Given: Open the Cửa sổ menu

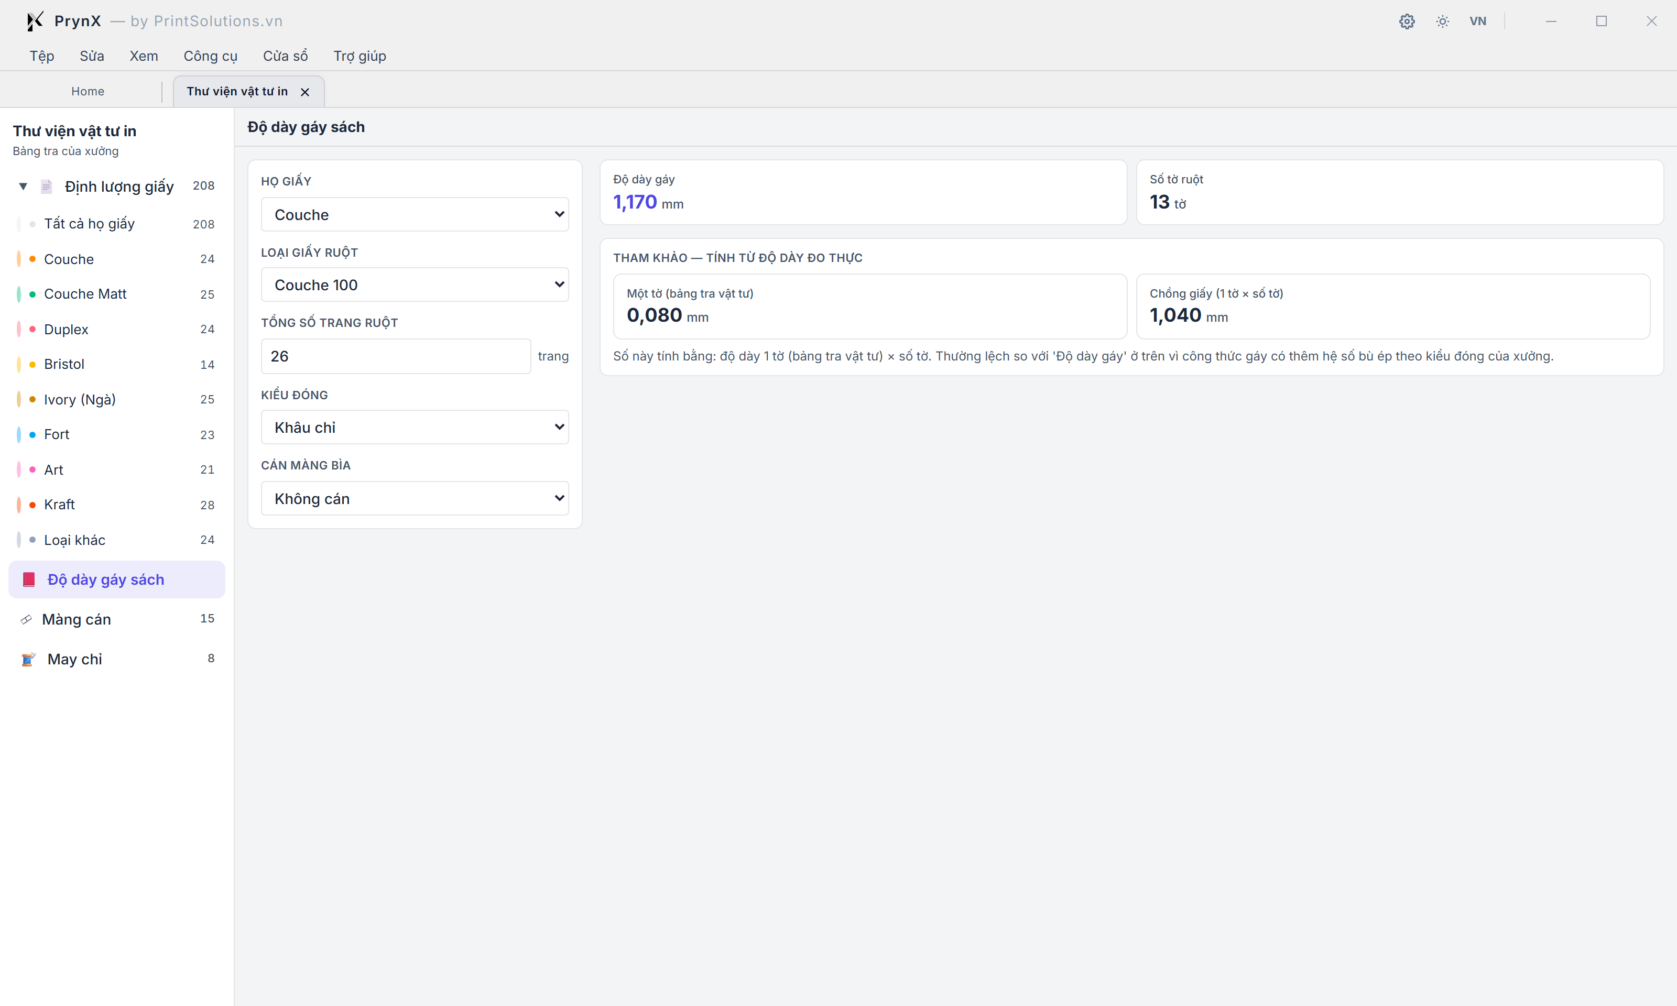Looking at the screenshot, I should 286,56.
